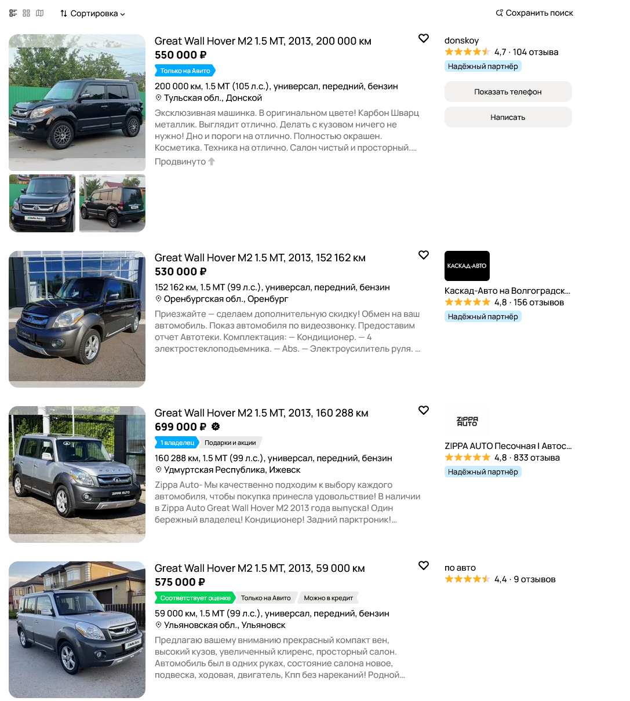The width and height of the screenshot is (630, 701).
Task: Favorite the 699 000 ₽ Izhevsk listing
Action: point(424,410)
